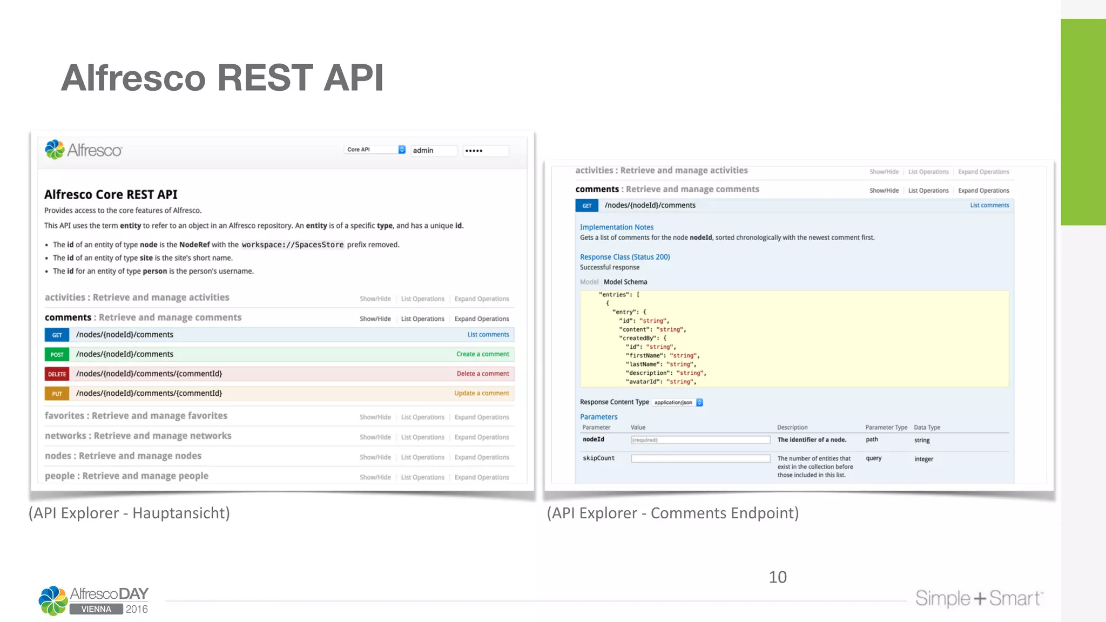
Task: Open the Delete a comment operation
Action: pos(483,374)
